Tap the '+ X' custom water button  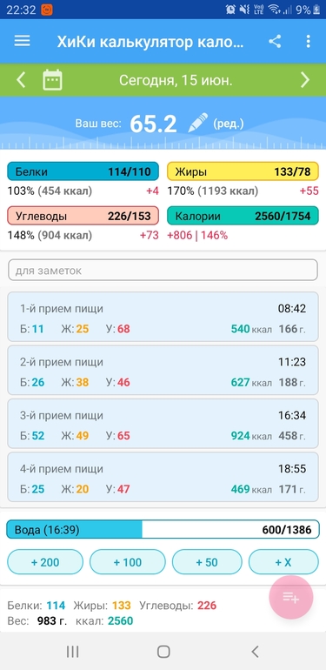coord(283,562)
